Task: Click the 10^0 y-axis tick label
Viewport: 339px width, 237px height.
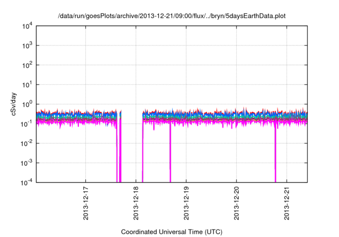Action: [27, 104]
